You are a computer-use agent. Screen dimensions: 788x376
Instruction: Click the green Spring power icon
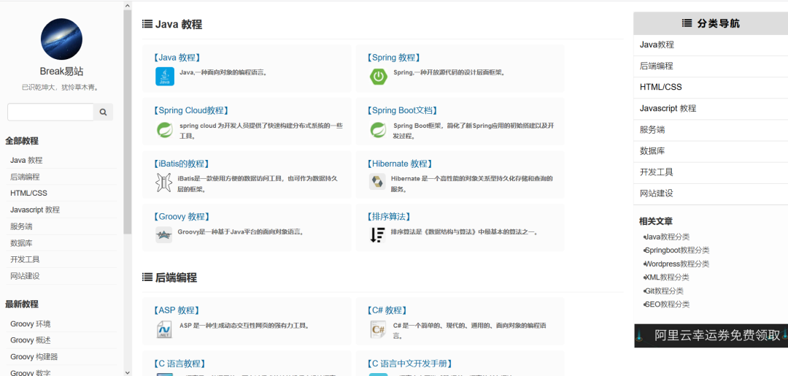[x=378, y=77]
